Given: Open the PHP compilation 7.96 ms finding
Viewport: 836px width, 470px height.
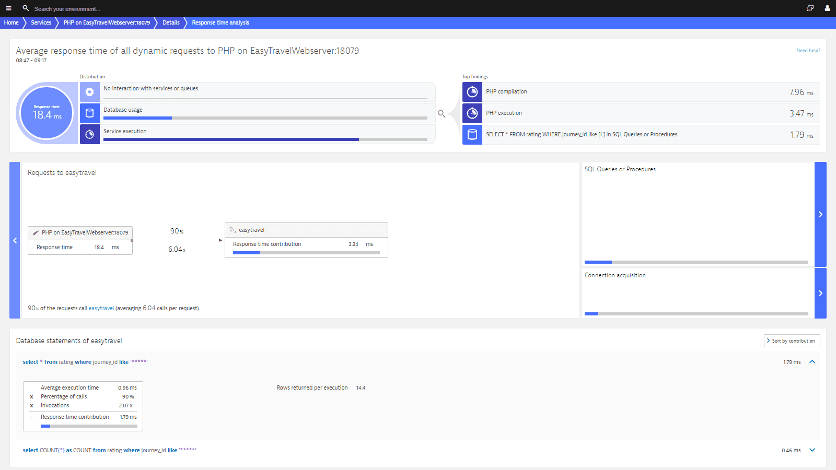Looking at the screenshot, I should [x=641, y=92].
